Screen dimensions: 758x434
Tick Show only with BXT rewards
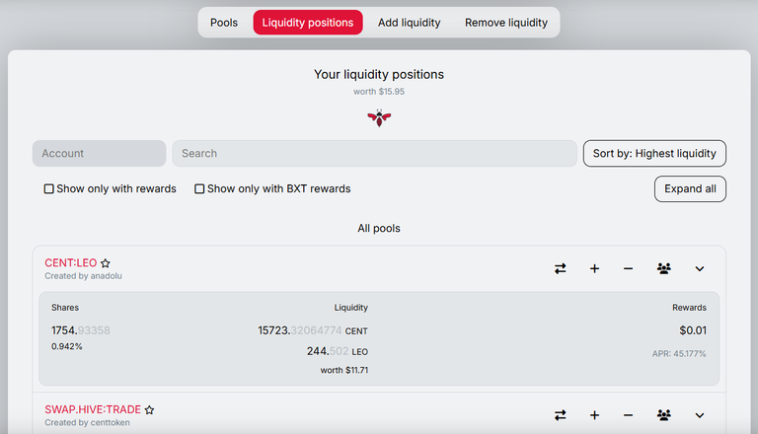coord(199,188)
